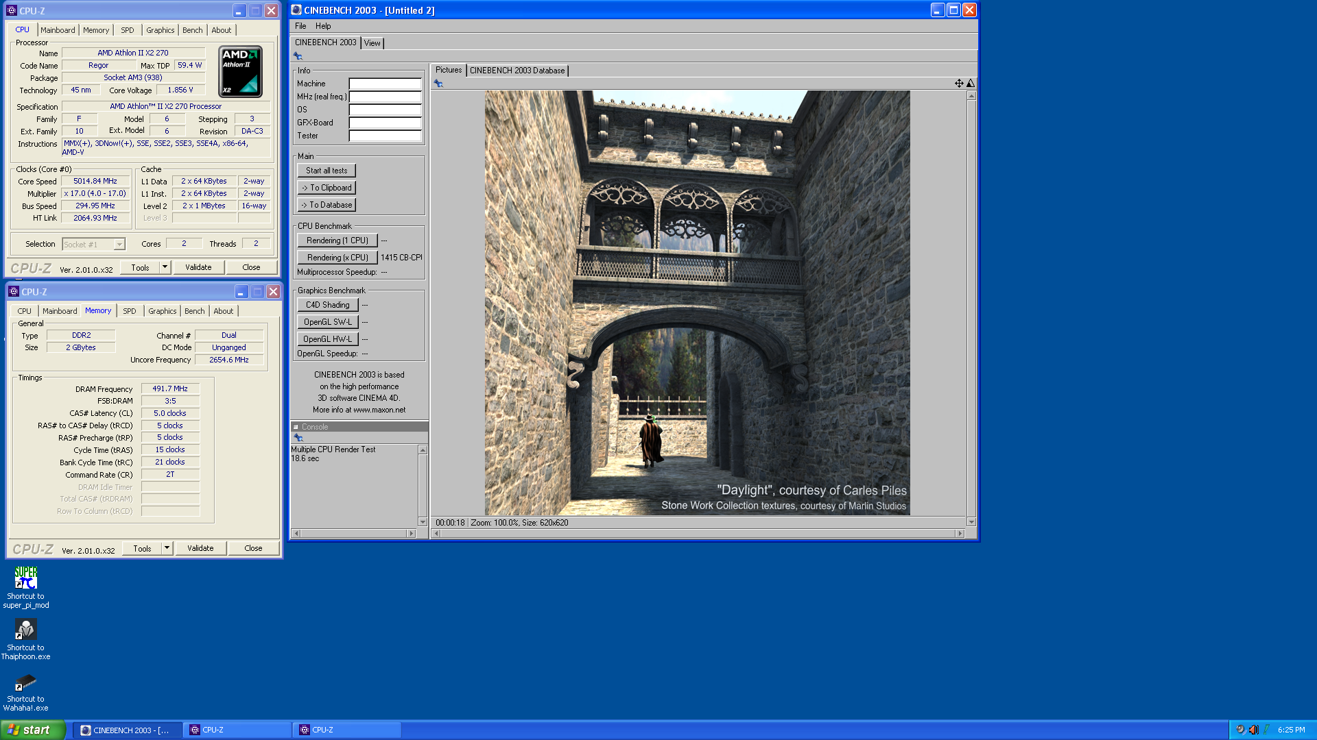Open the File menu in CINEBENCH
This screenshot has width=1317, height=740.
[x=300, y=26]
